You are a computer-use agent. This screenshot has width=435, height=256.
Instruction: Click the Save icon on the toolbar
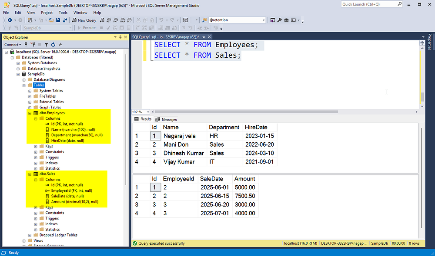click(x=59, y=20)
